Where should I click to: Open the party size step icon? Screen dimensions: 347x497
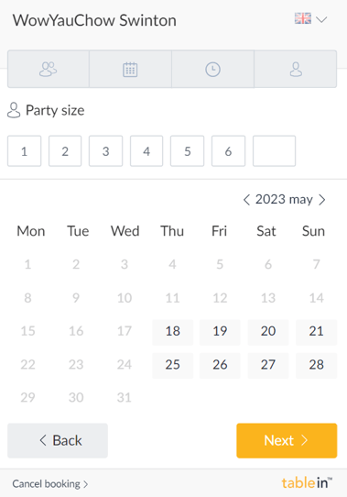[49, 69]
